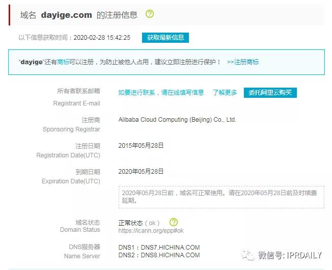The image size is (332, 270).
Task: Click the Expiration Date(UTC) label
Action: [x=71, y=181]
